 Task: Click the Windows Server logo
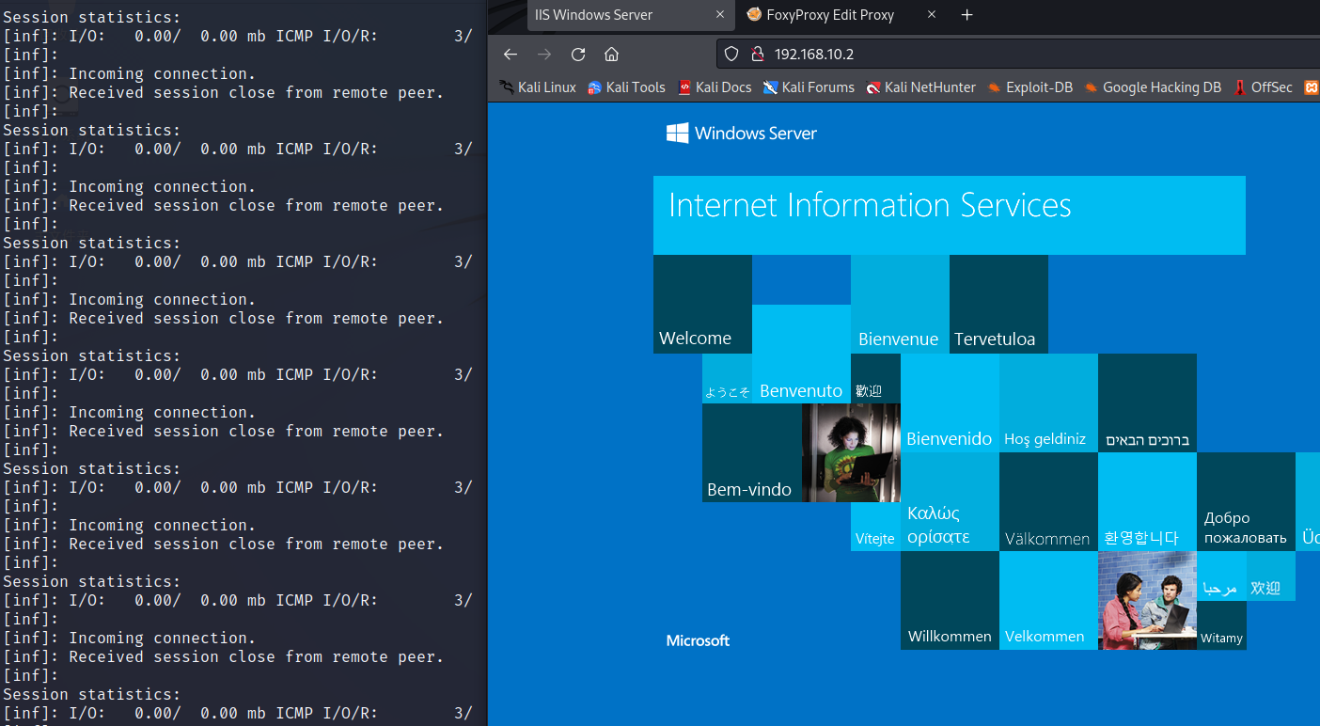[742, 134]
